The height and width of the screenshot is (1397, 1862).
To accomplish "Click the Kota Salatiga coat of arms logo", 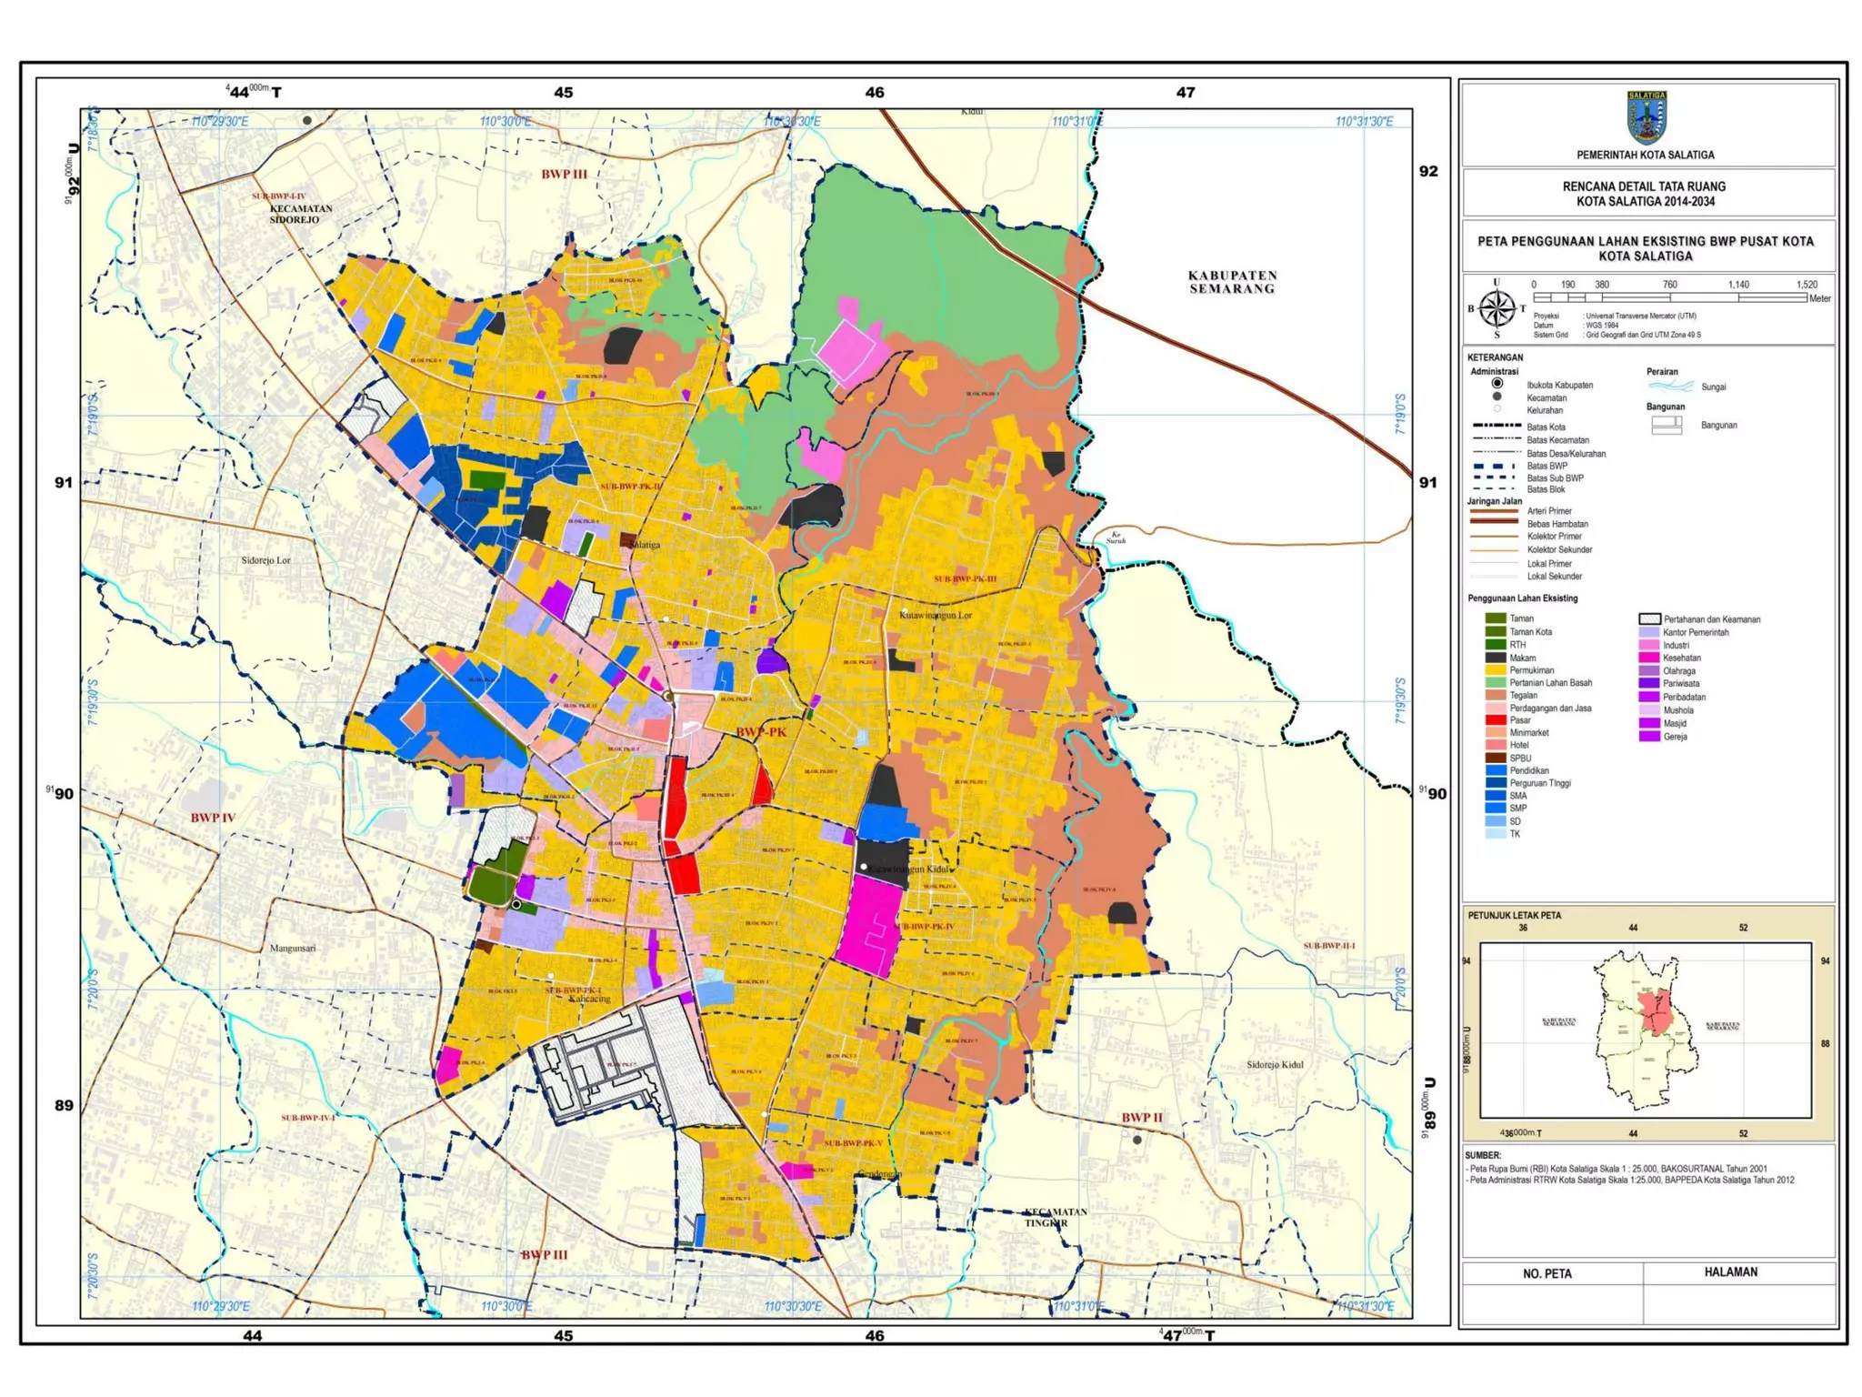I will [1646, 116].
